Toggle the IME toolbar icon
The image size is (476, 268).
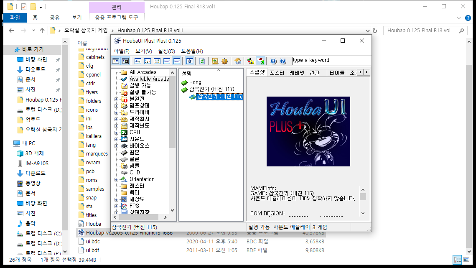point(260,61)
